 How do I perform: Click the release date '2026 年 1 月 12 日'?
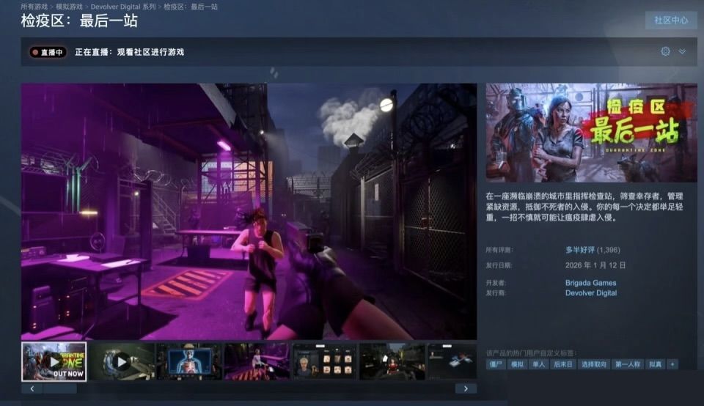tap(595, 265)
